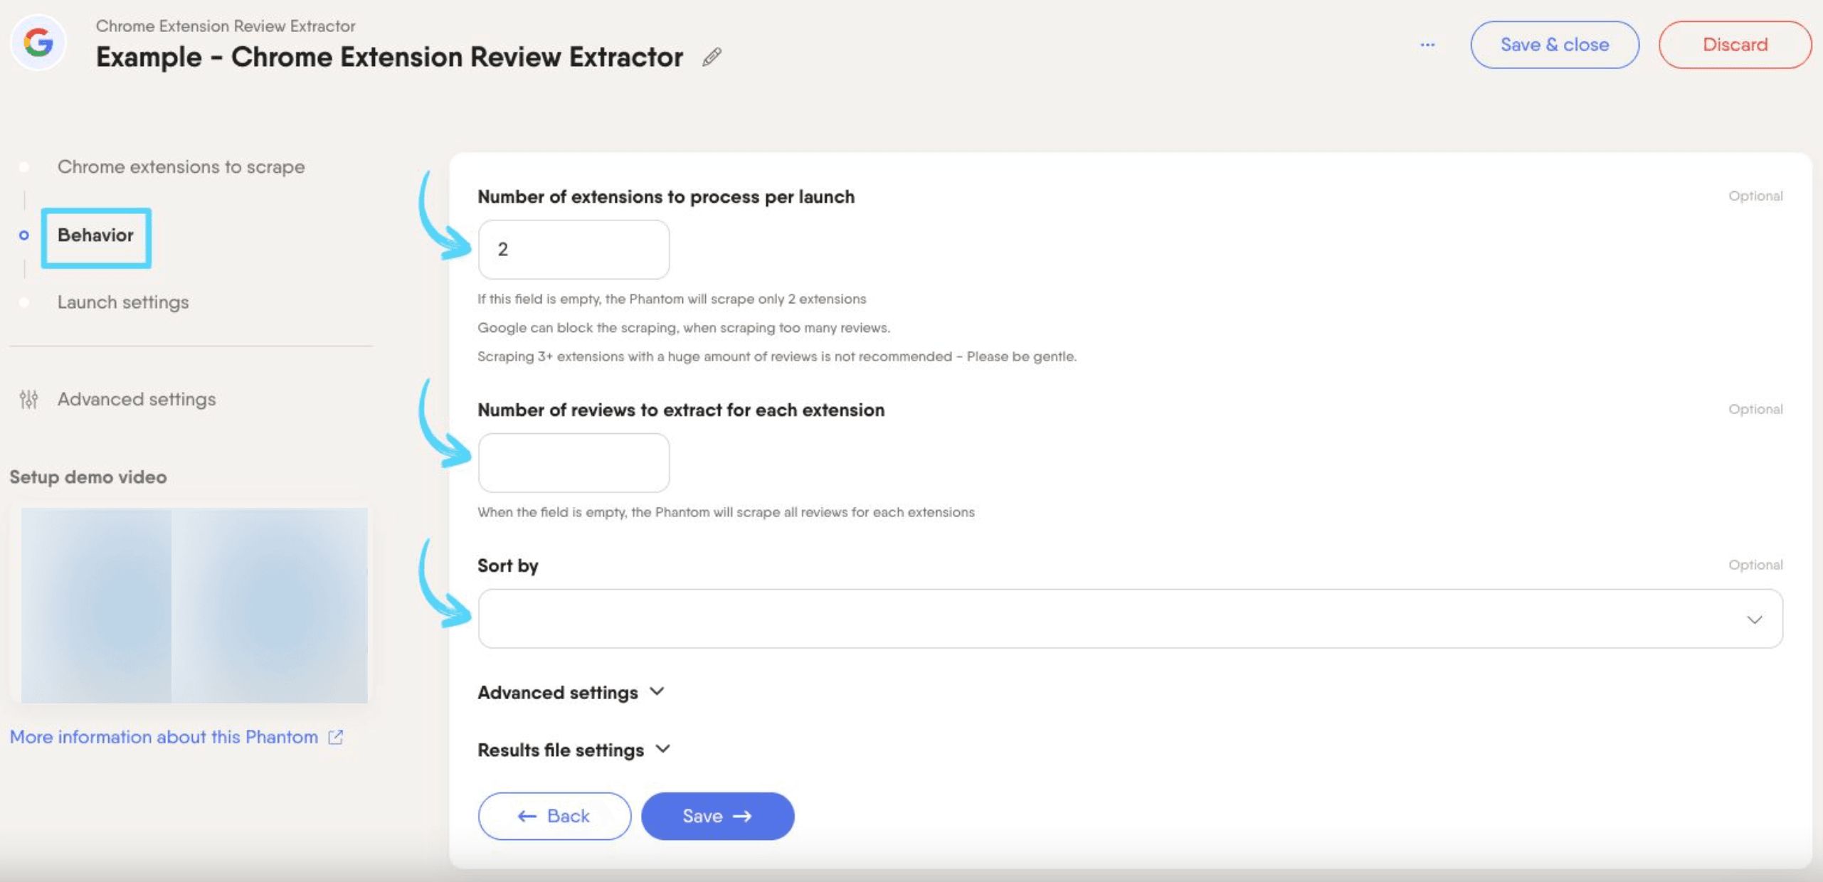Click the Sort by dropdown chevron
1823x882 pixels.
coord(1755,620)
